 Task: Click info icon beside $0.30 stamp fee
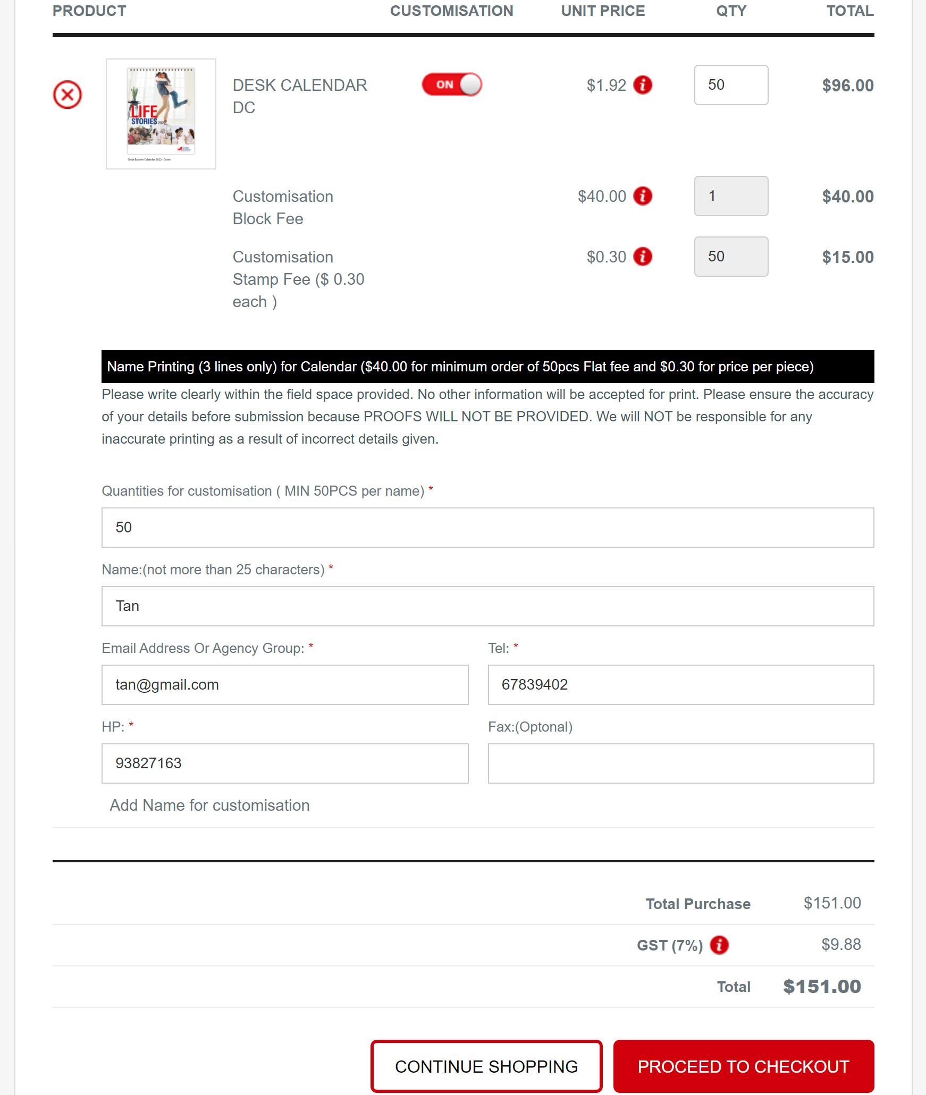pos(643,257)
